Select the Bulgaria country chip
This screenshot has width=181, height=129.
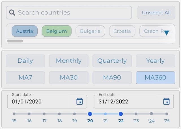click(x=90, y=31)
